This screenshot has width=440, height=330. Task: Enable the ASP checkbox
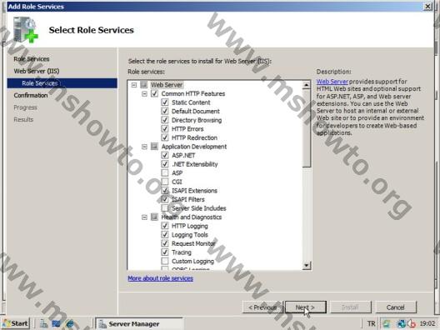pos(165,172)
